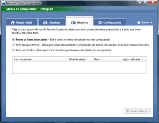Sort by Ação realizada column header
Image resolution: width=159 pixels, height=123 pixels.
pos(132,59)
